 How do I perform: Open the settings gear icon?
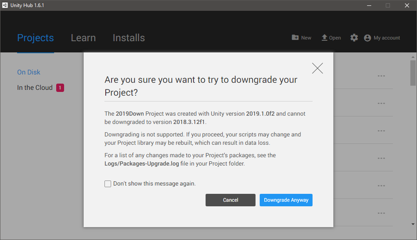click(354, 38)
